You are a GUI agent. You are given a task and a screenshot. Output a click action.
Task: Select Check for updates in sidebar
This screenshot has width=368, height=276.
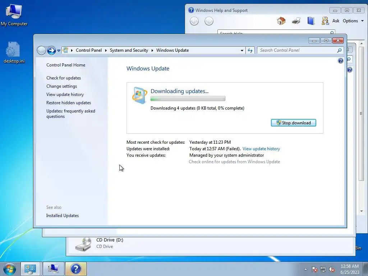[x=64, y=78]
